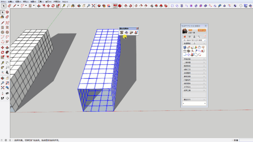Click the plugin search input field in SUAPP
This screenshot has height=142, width=253.
[194, 40]
